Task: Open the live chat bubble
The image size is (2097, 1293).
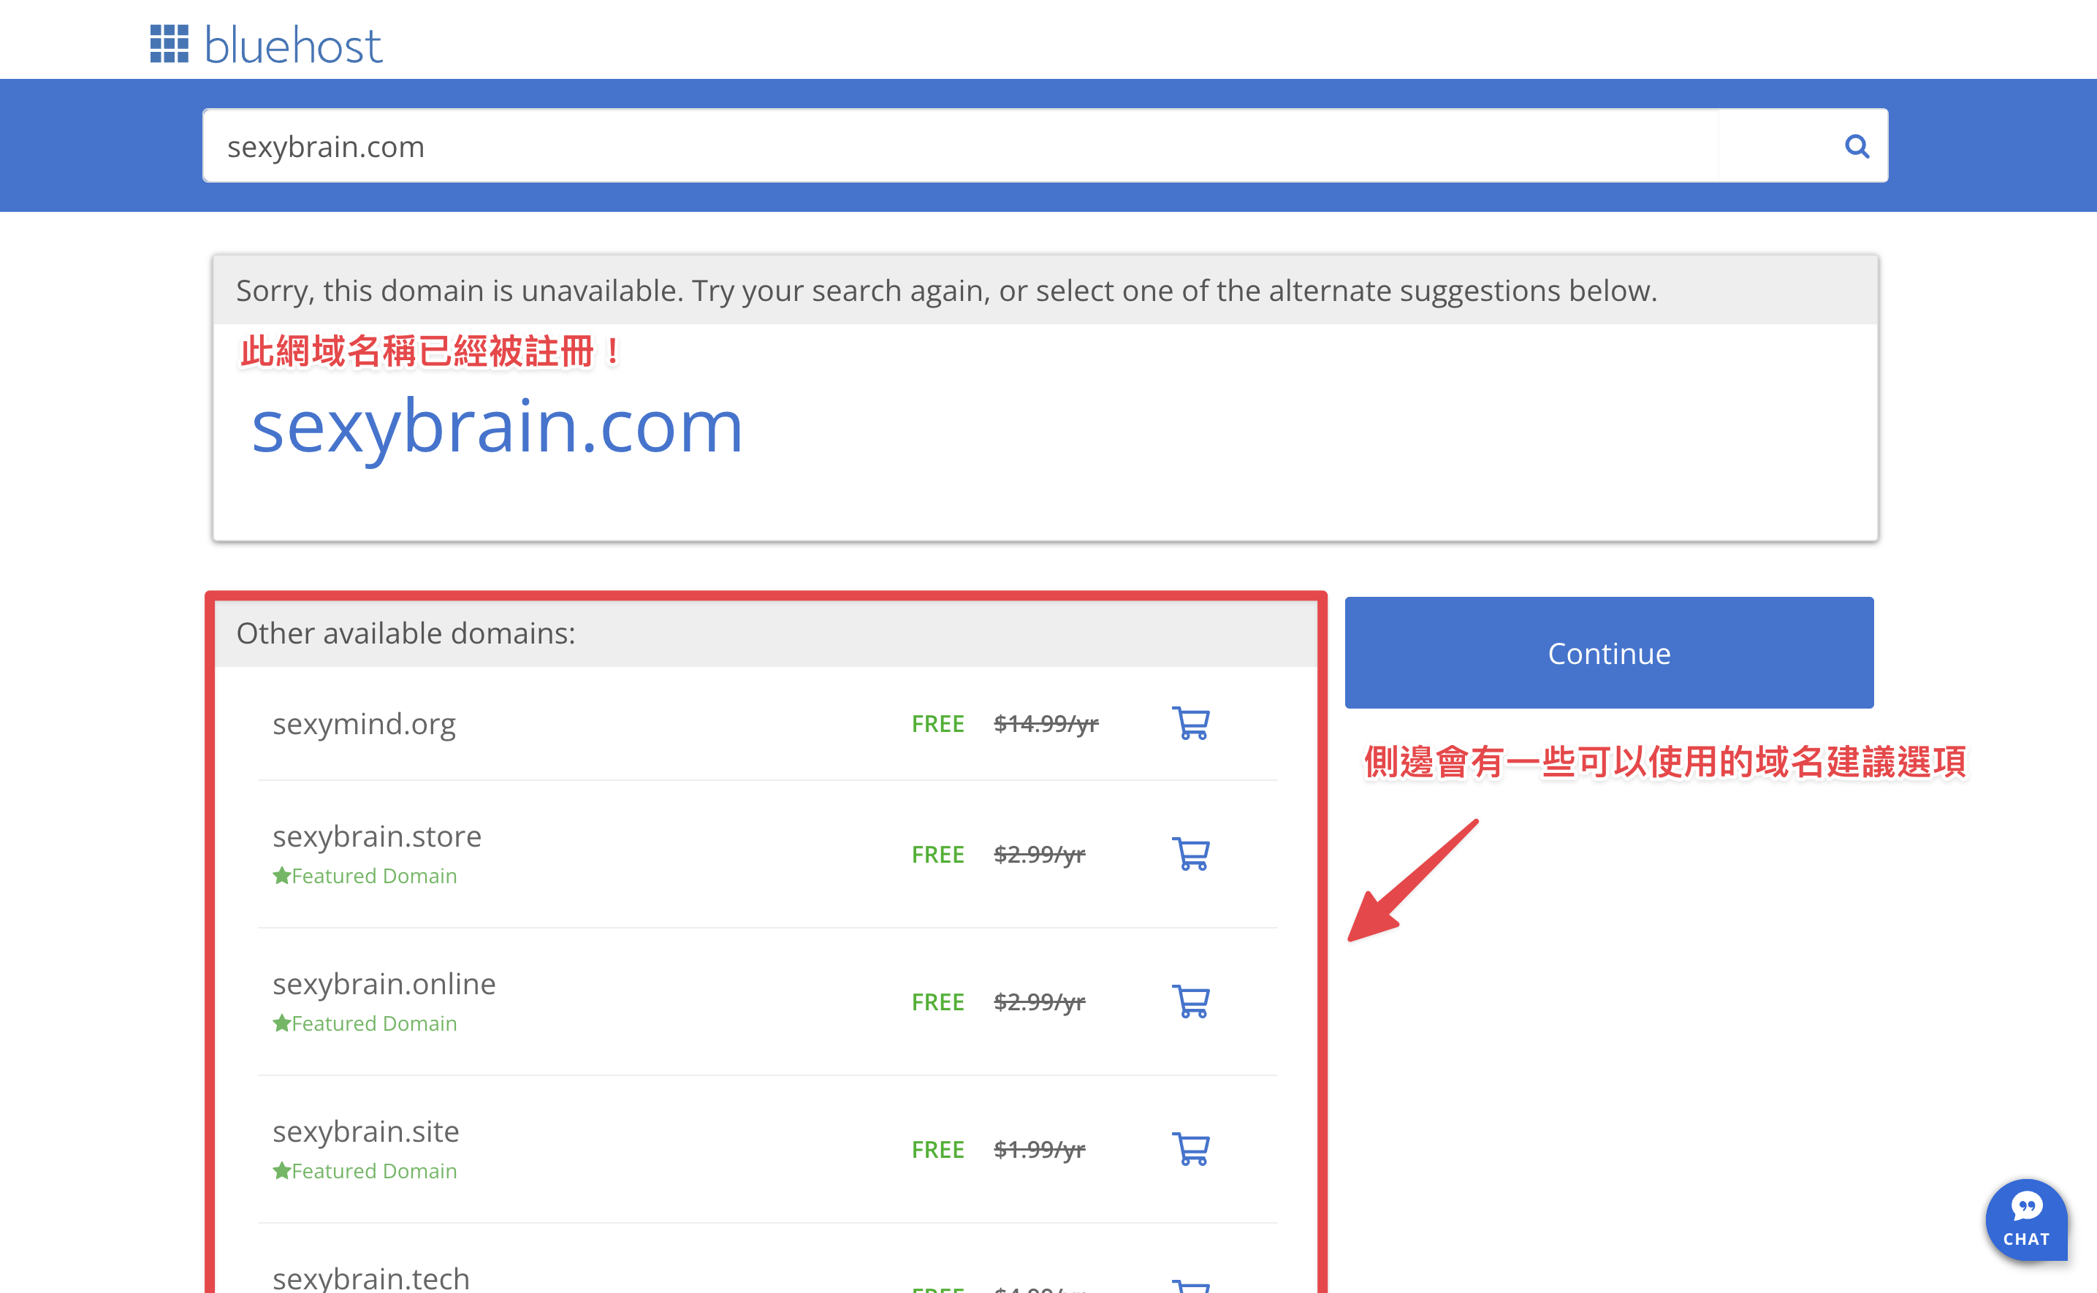Action: (x=2026, y=1219)
